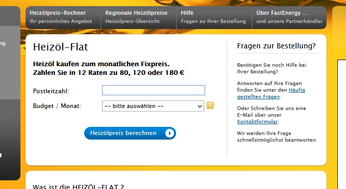The width and height of the screenshot is (346, 189).
Task: Click the Heizölpreis-Übersicht subtitle
Action: 132,21
